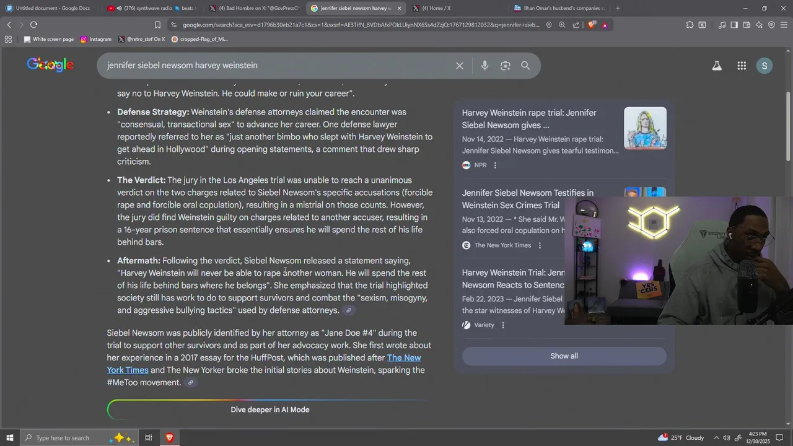The image size is (793, 446).
Task: Focus the Google search input field
Action: [279, 66]
